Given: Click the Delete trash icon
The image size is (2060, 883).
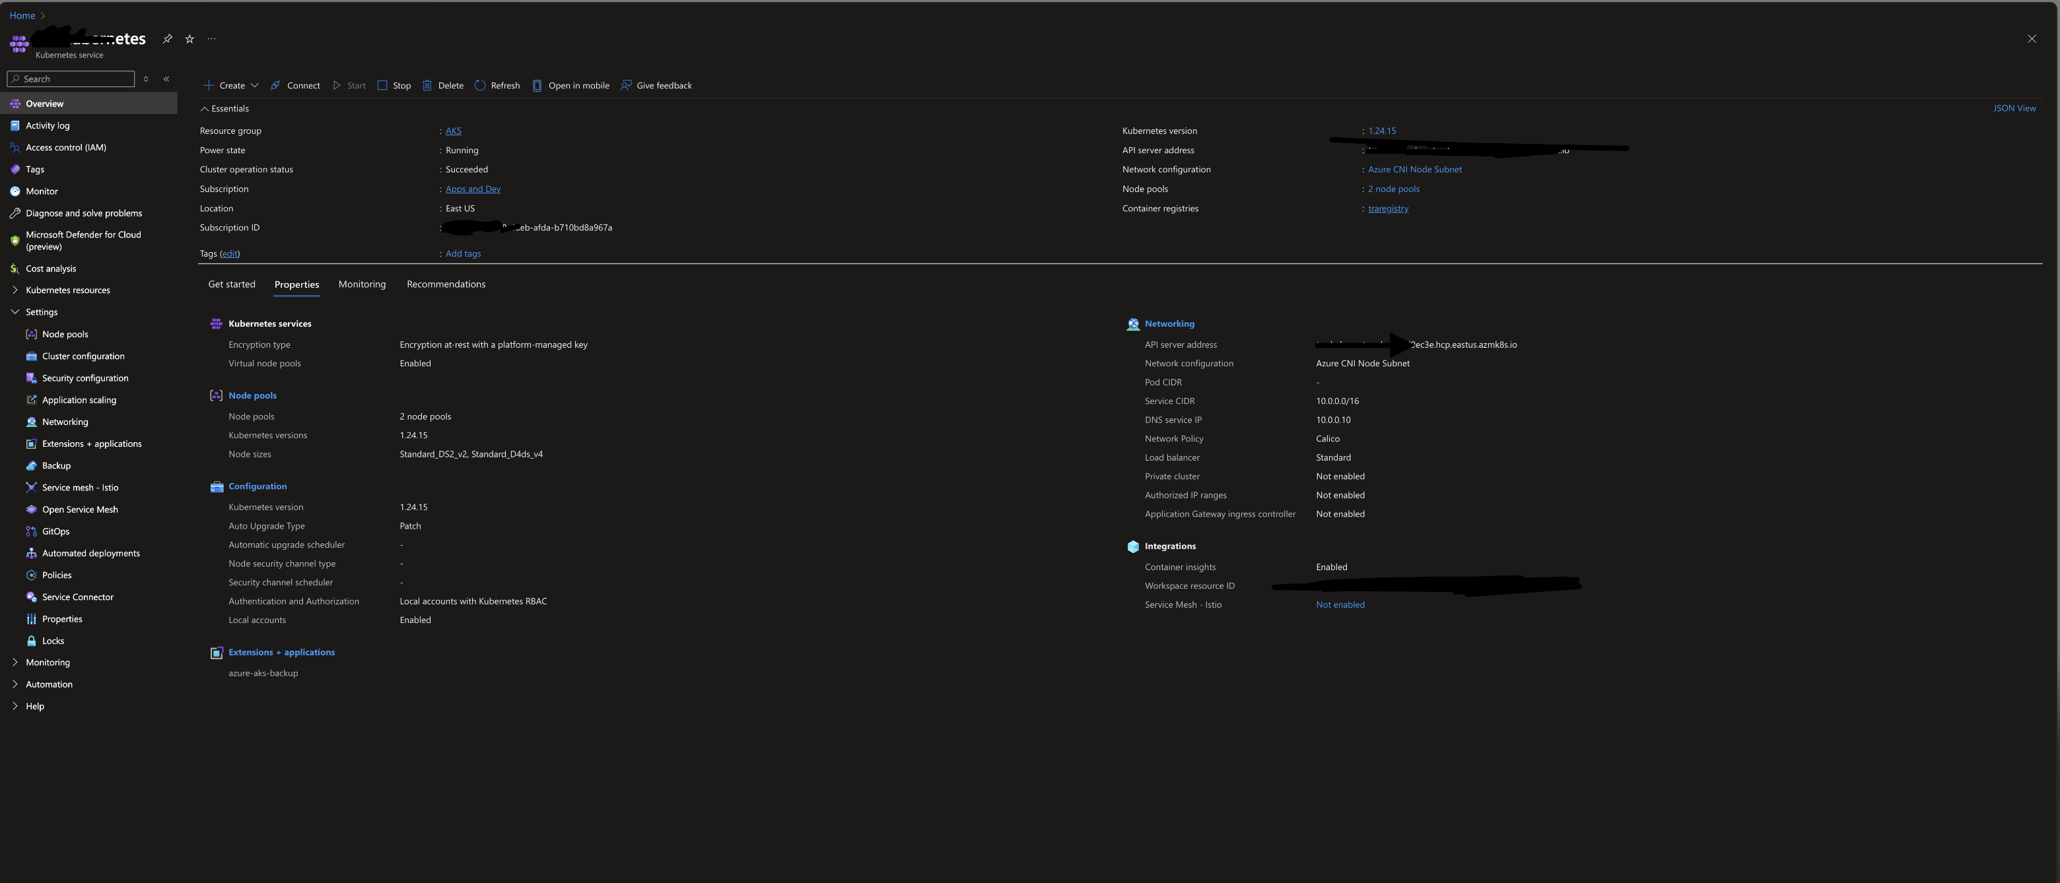Looking at the screenshot, I should pyautogui.click(x=427, y=86).
